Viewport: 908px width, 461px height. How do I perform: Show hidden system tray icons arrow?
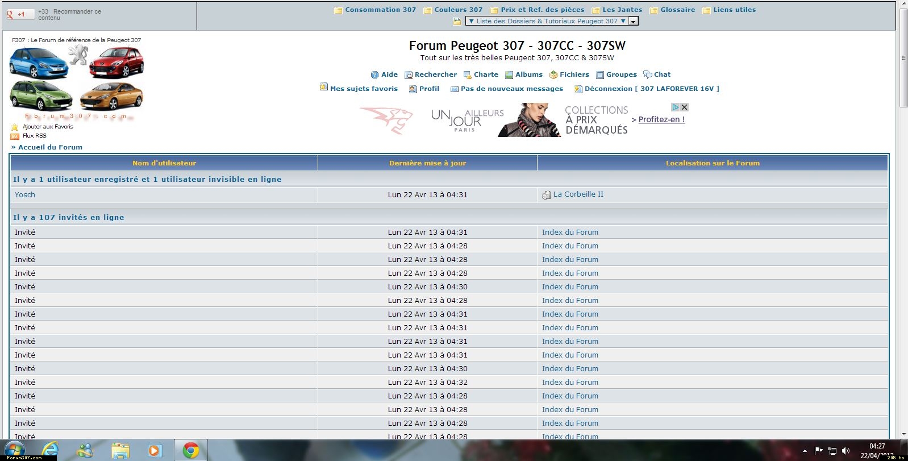click(805, 451)
